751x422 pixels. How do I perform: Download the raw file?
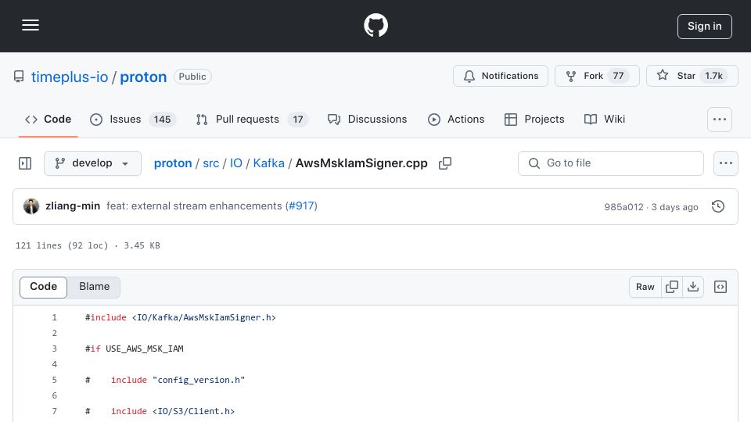[693, 287]
